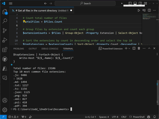Open notifications bell

[154, 117]
